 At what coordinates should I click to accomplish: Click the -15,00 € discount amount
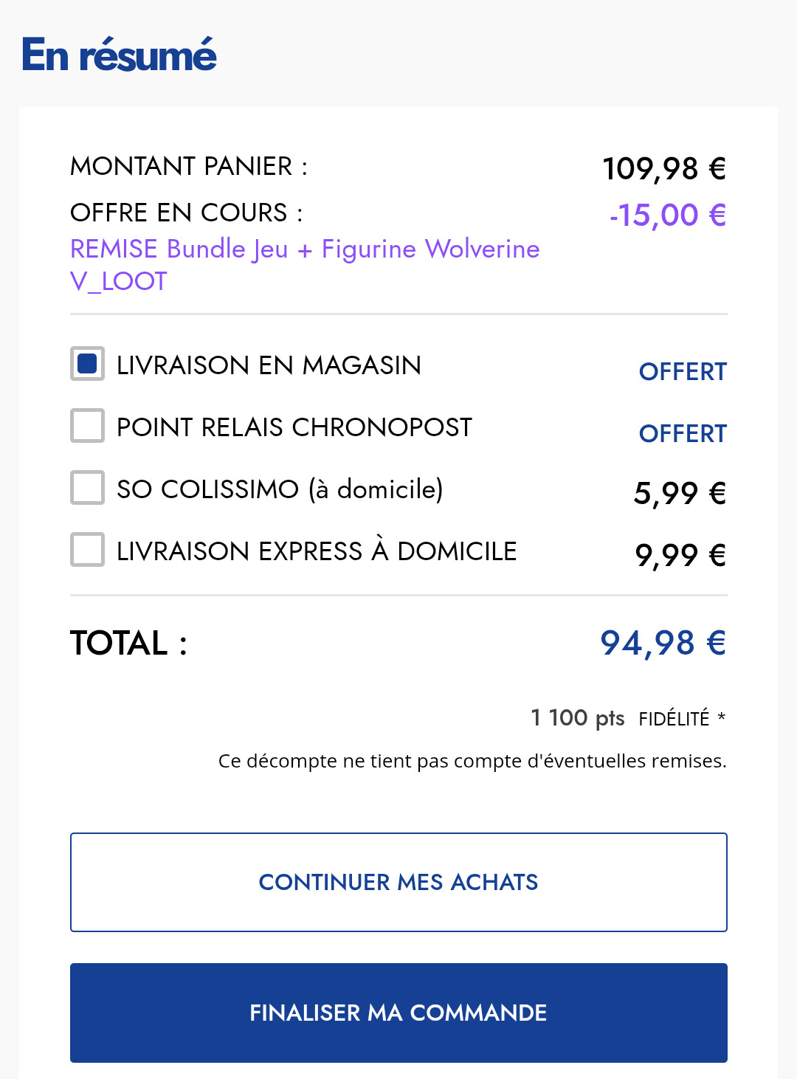click(668, 216)
